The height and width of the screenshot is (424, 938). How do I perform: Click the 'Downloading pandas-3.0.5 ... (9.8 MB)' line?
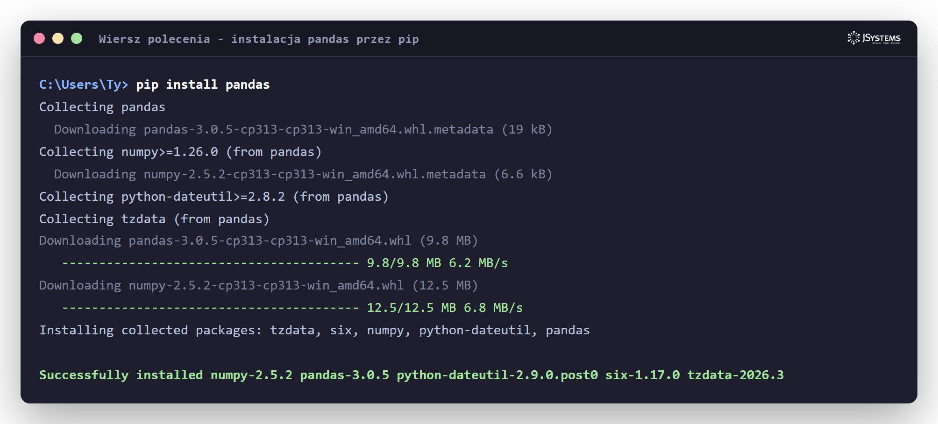(259, 240)
